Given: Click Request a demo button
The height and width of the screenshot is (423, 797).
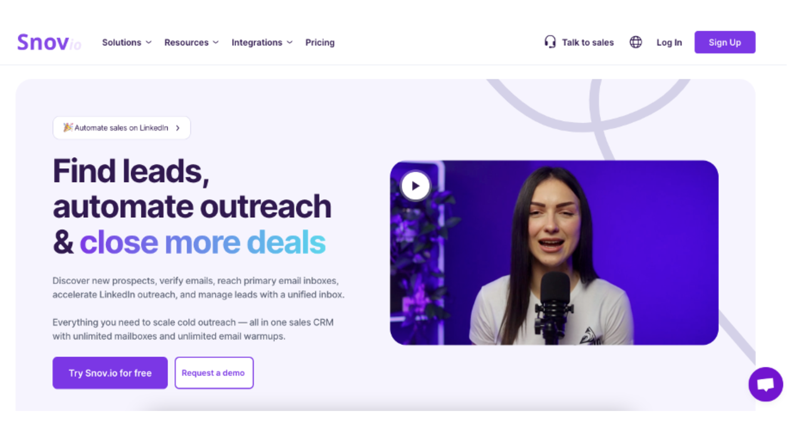Looking at the screenshot, I should 214,373.
